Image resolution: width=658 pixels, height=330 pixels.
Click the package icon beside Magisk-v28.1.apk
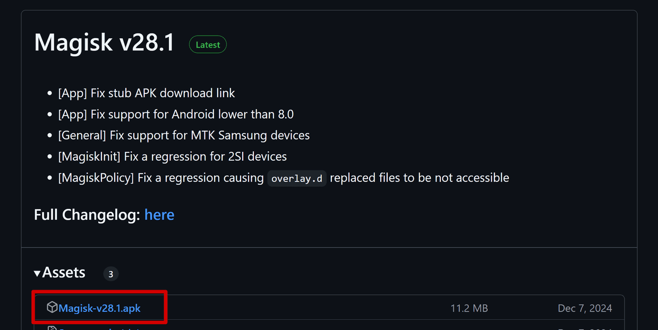pyautogui.click(x=52, y=307)
